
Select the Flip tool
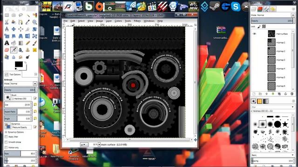28,36
